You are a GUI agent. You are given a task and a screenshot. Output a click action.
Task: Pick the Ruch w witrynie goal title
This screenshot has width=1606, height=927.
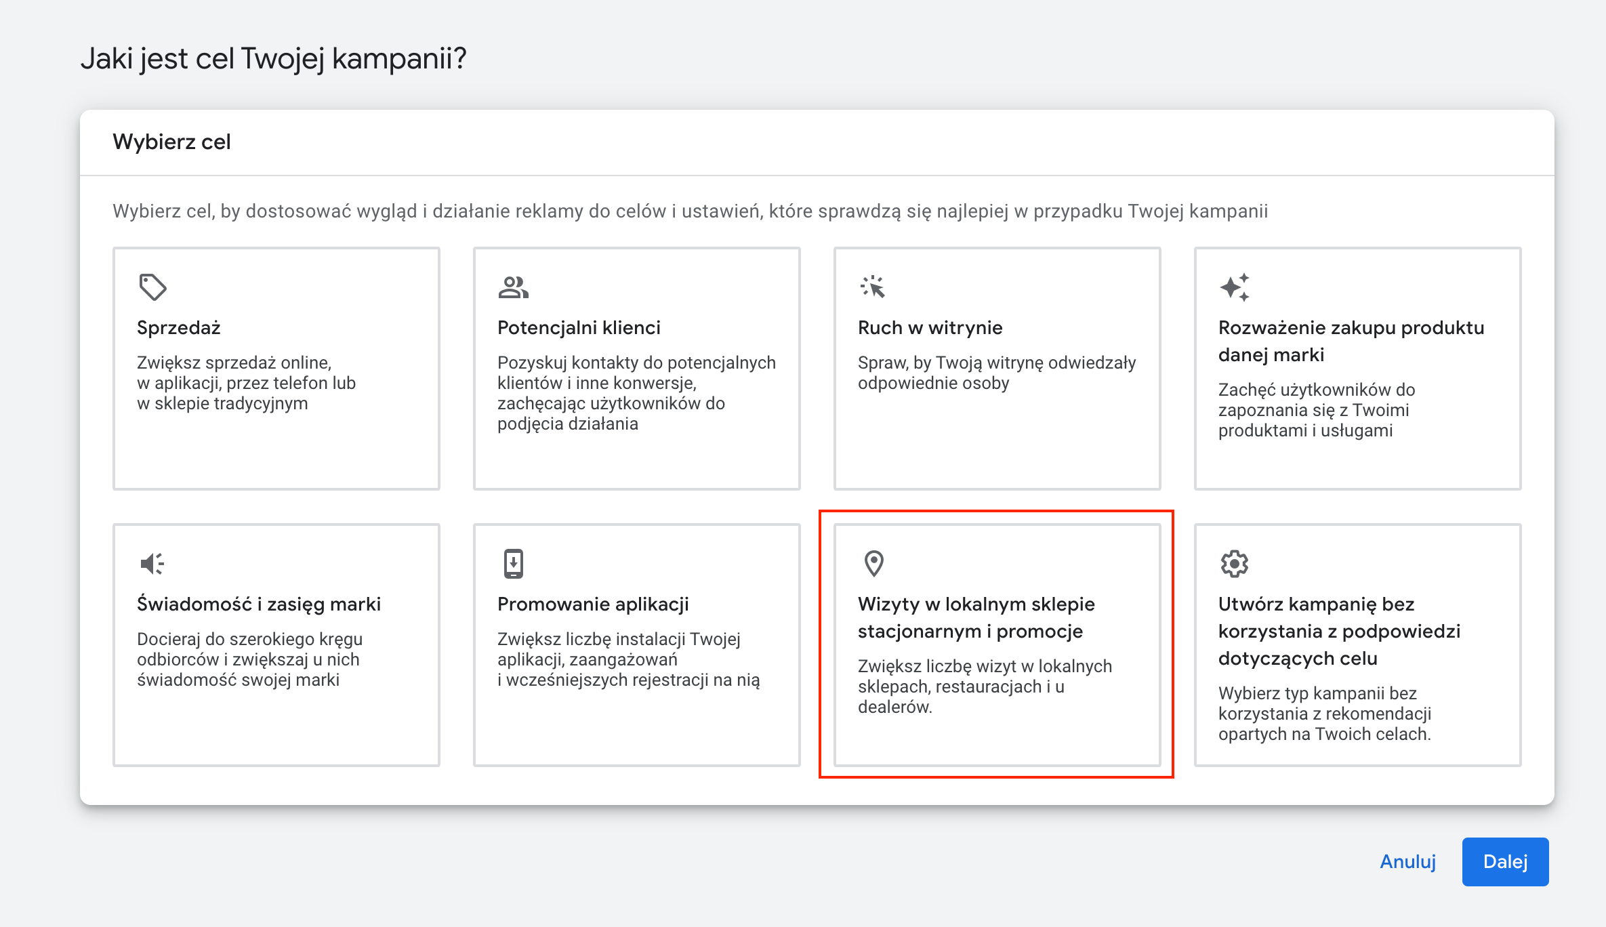click(x=930, y=328)
